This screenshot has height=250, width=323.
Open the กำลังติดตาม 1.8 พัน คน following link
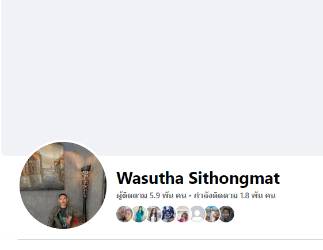click(235, 195)
